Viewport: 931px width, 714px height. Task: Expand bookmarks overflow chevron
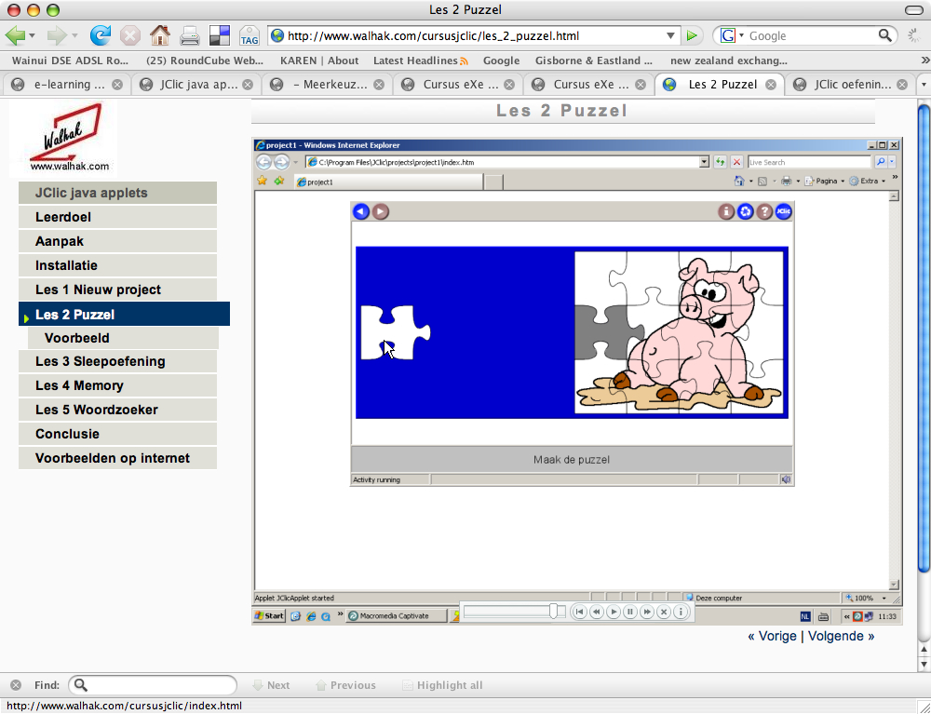point(925,61)
